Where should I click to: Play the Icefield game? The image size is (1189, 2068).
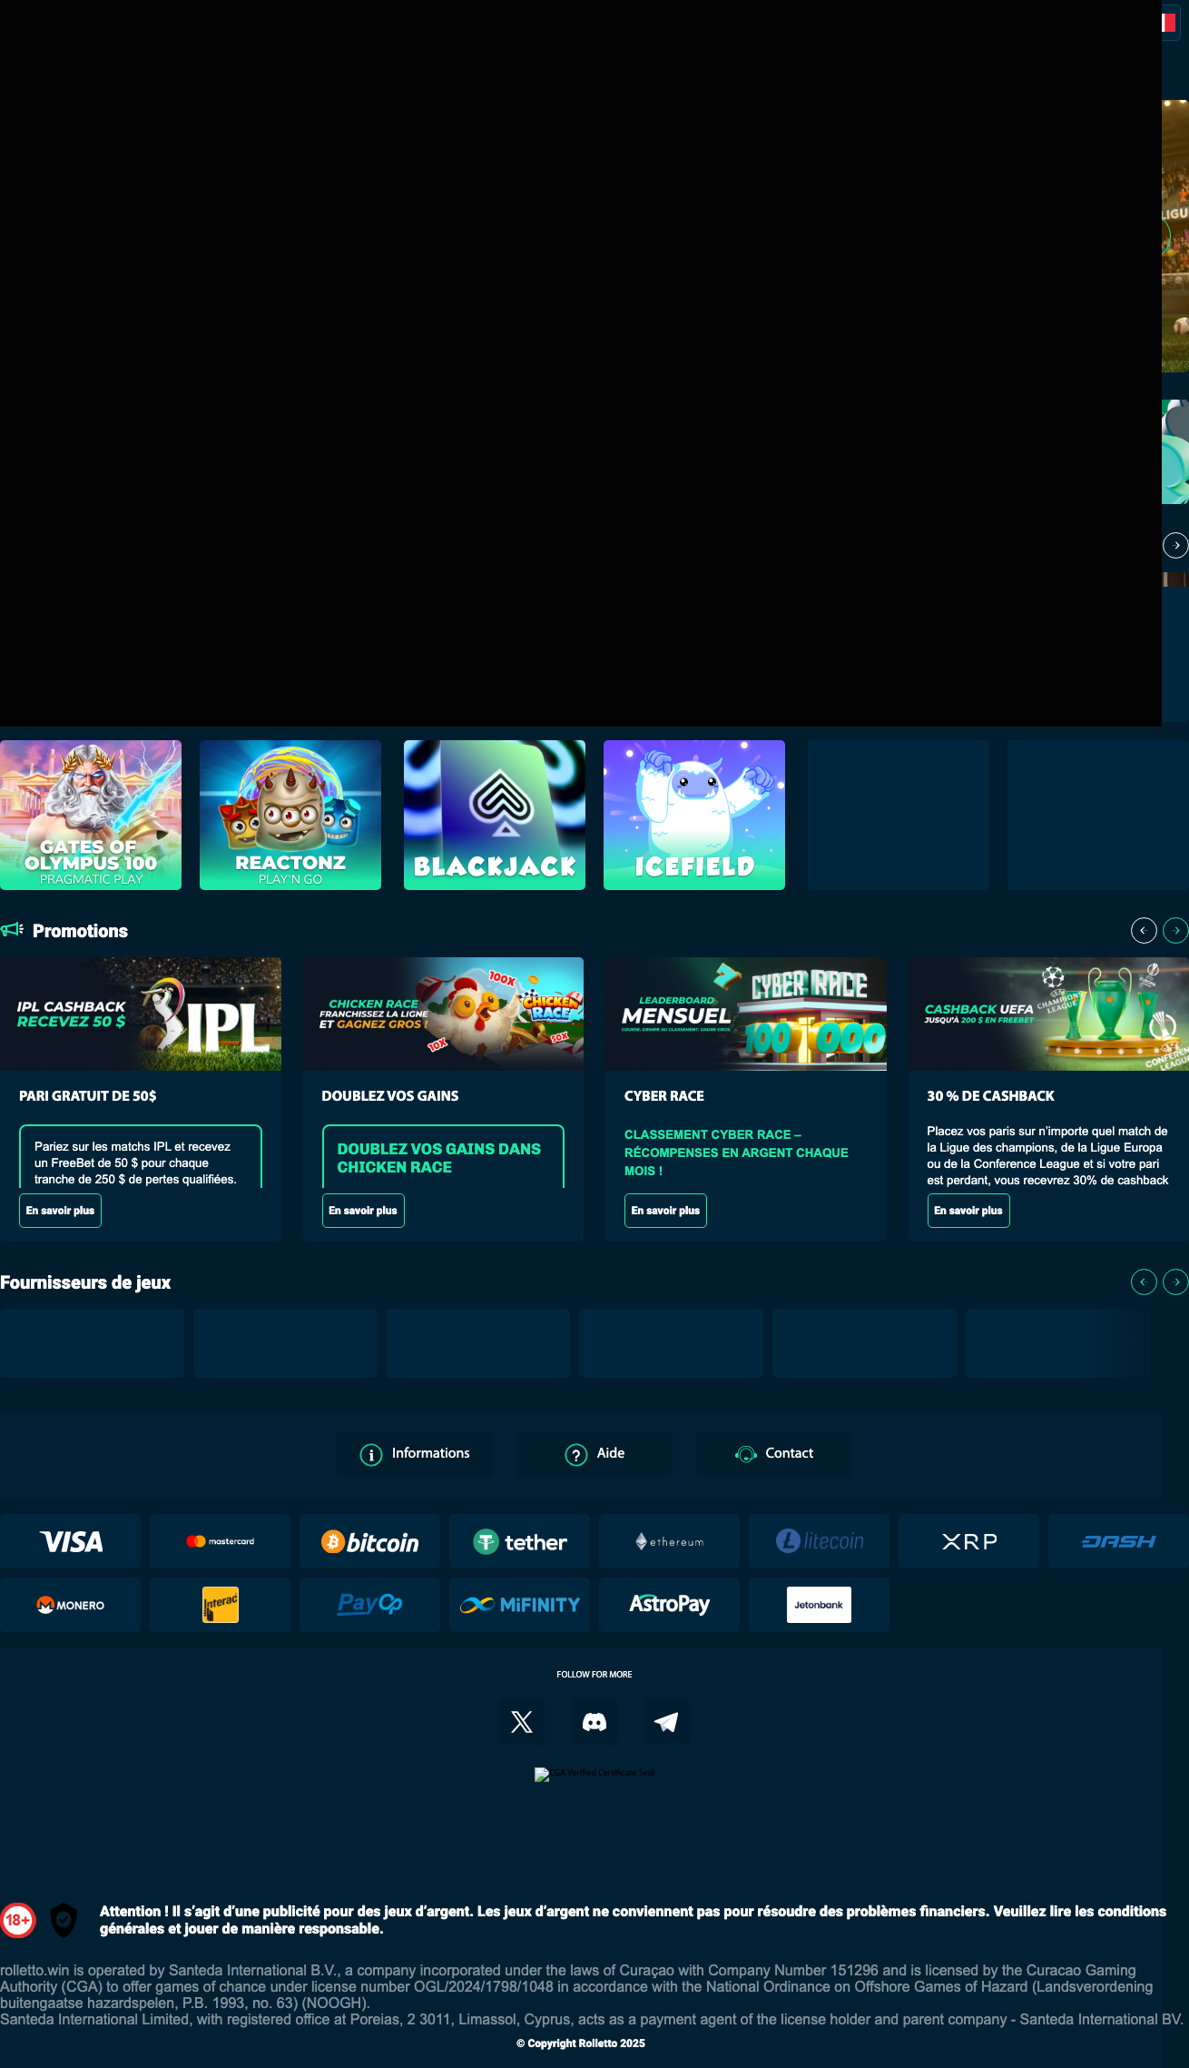(x=694, y=815)
